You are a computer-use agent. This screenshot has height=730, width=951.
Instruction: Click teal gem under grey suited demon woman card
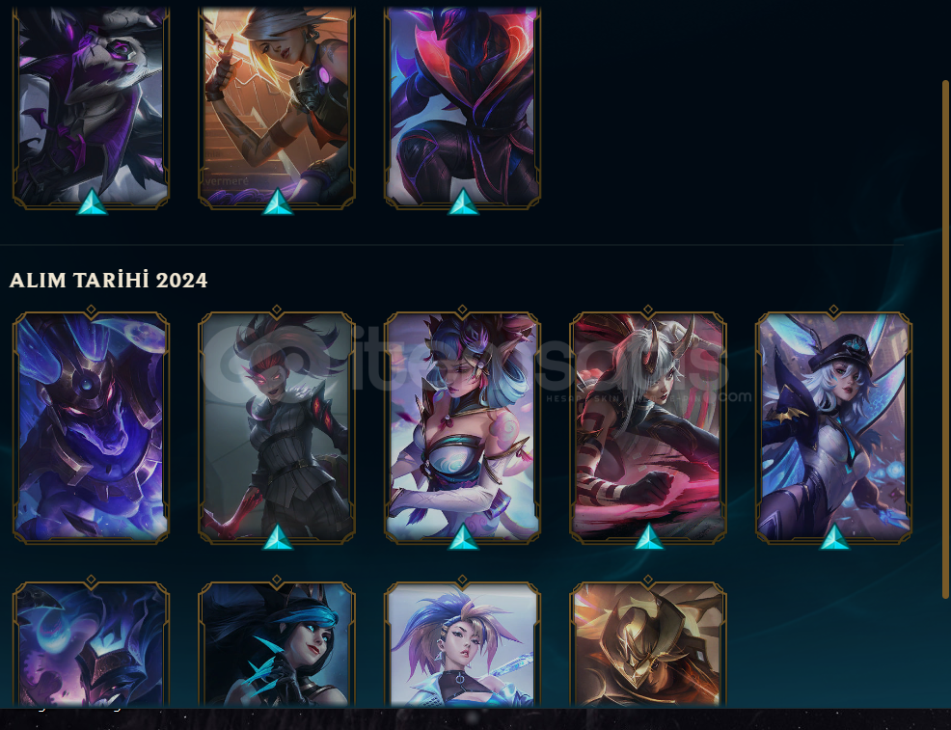coord(278,537)
